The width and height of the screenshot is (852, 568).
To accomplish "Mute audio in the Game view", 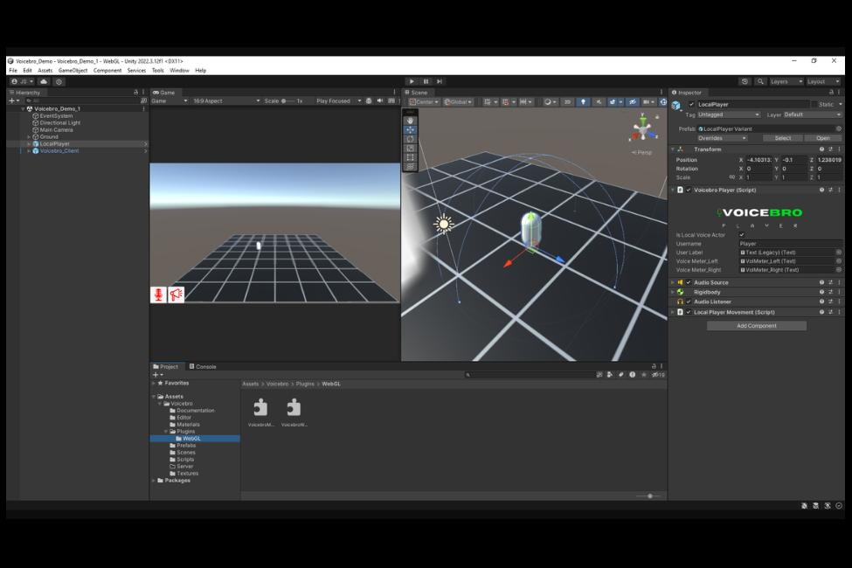I will pos(380,101).
